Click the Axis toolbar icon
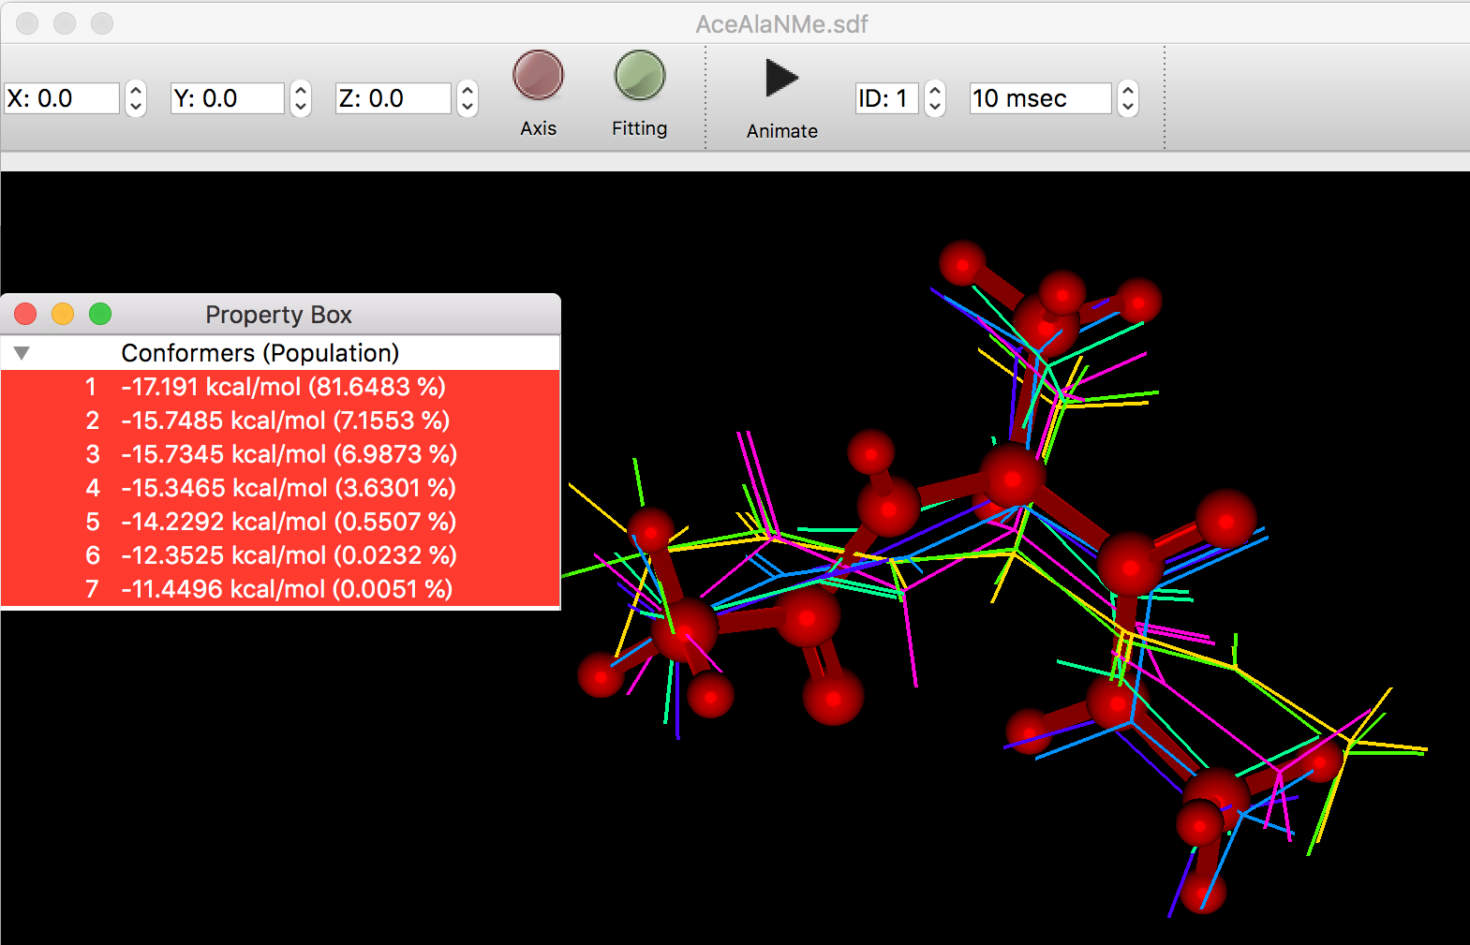The image size is (1470, 945). coord(538,76)
